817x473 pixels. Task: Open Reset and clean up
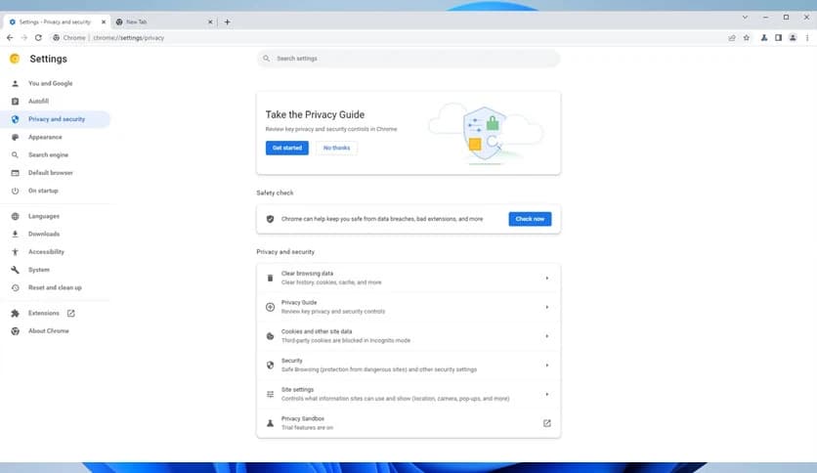(56, 287)
